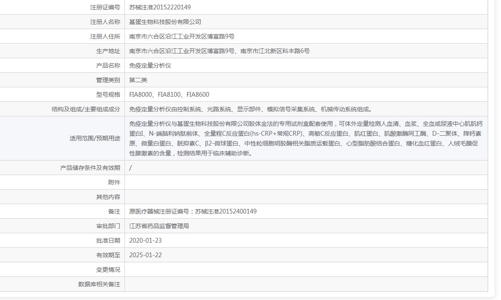
Task: Click the 注册证编号 label cell
Action: pos(105,7)
